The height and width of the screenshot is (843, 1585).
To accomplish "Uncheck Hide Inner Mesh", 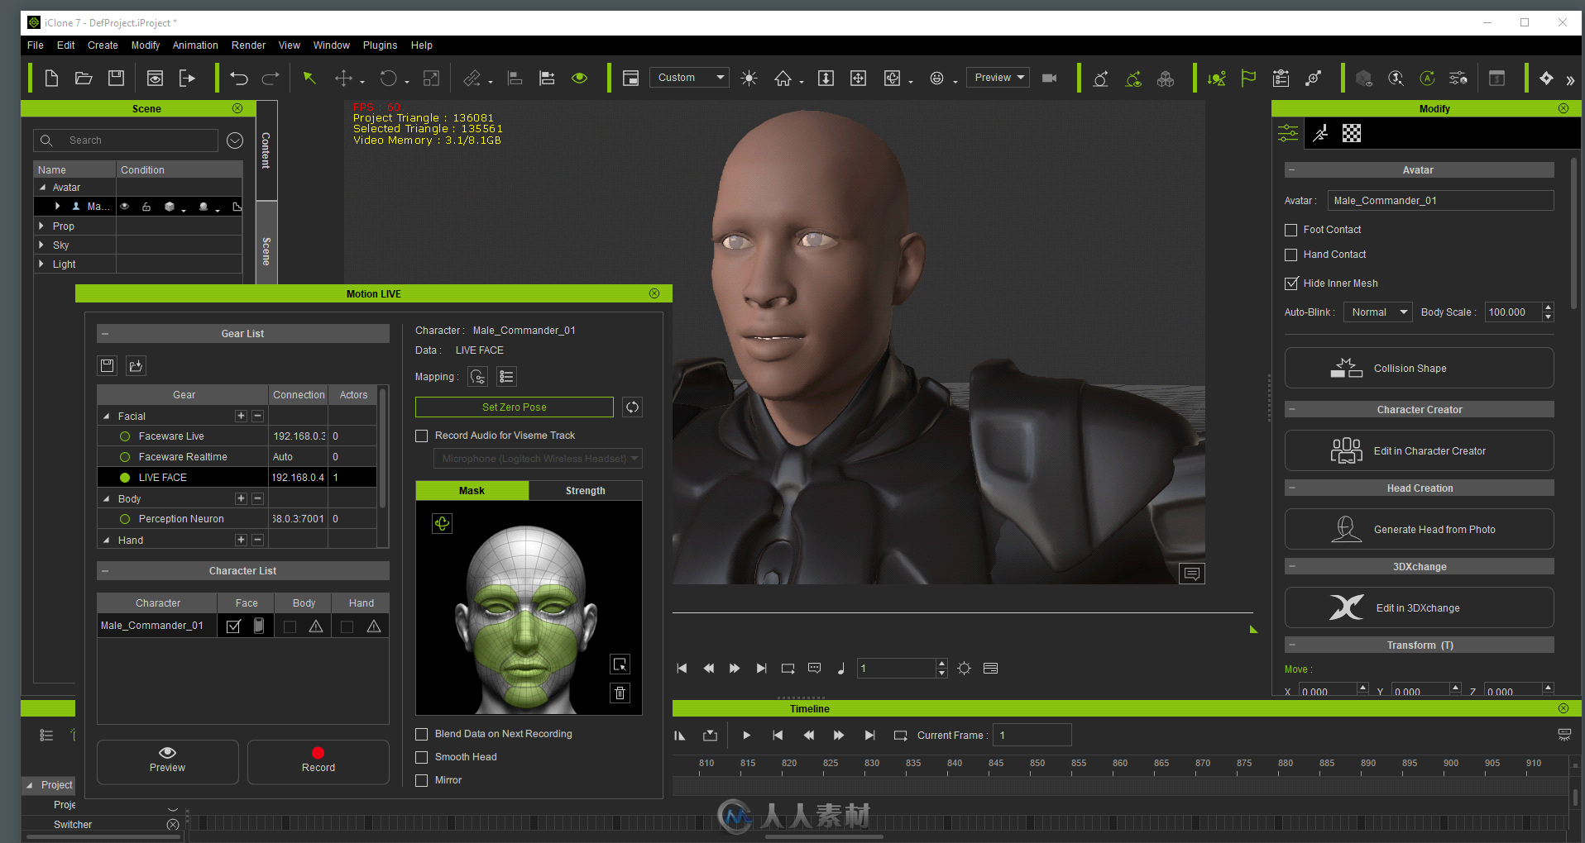I will point(1291,283).
